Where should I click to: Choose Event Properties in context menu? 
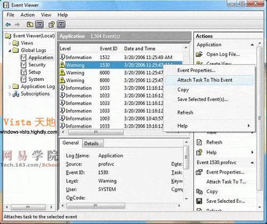[197, 70]
